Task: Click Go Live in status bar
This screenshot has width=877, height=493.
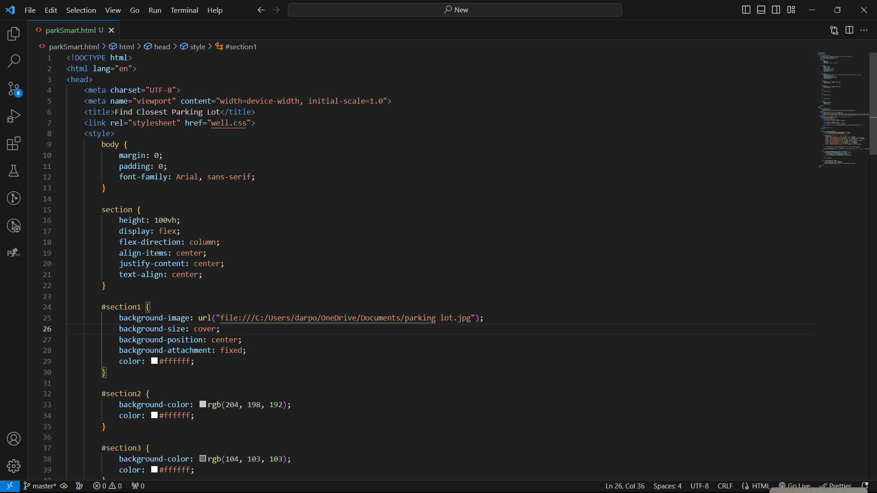Action: [x=795, y=486]
